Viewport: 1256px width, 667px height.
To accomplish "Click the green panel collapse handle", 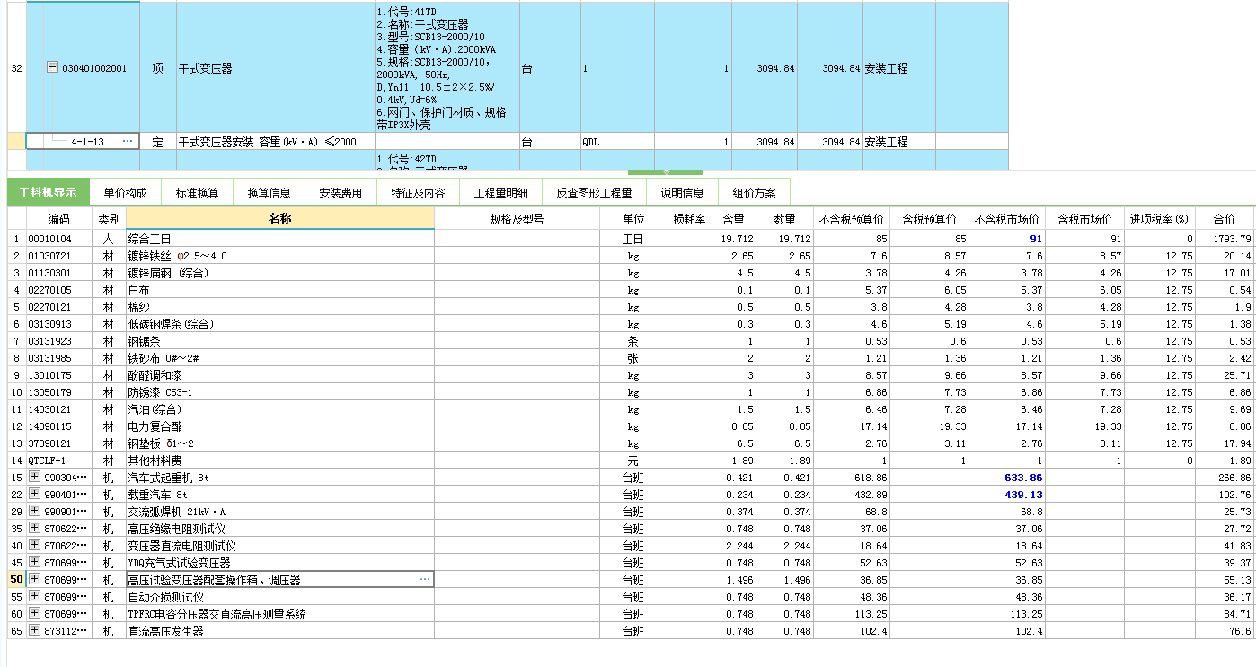I will pos(666,172).
